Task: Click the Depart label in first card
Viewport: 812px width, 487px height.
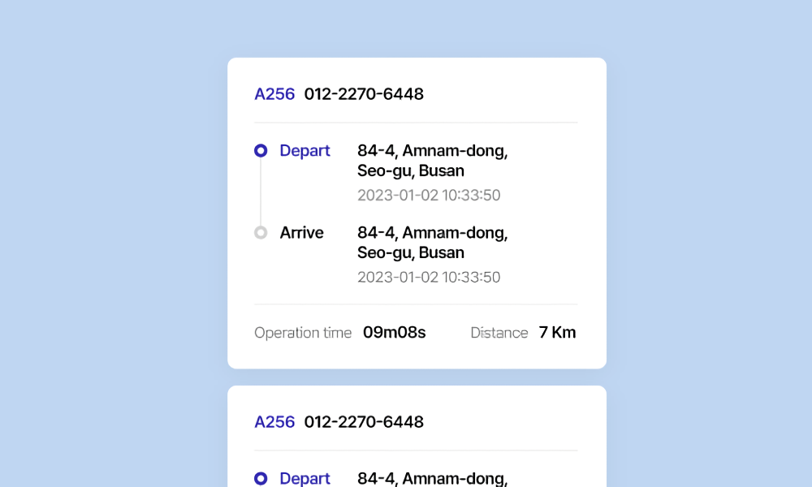Action: 304,151
